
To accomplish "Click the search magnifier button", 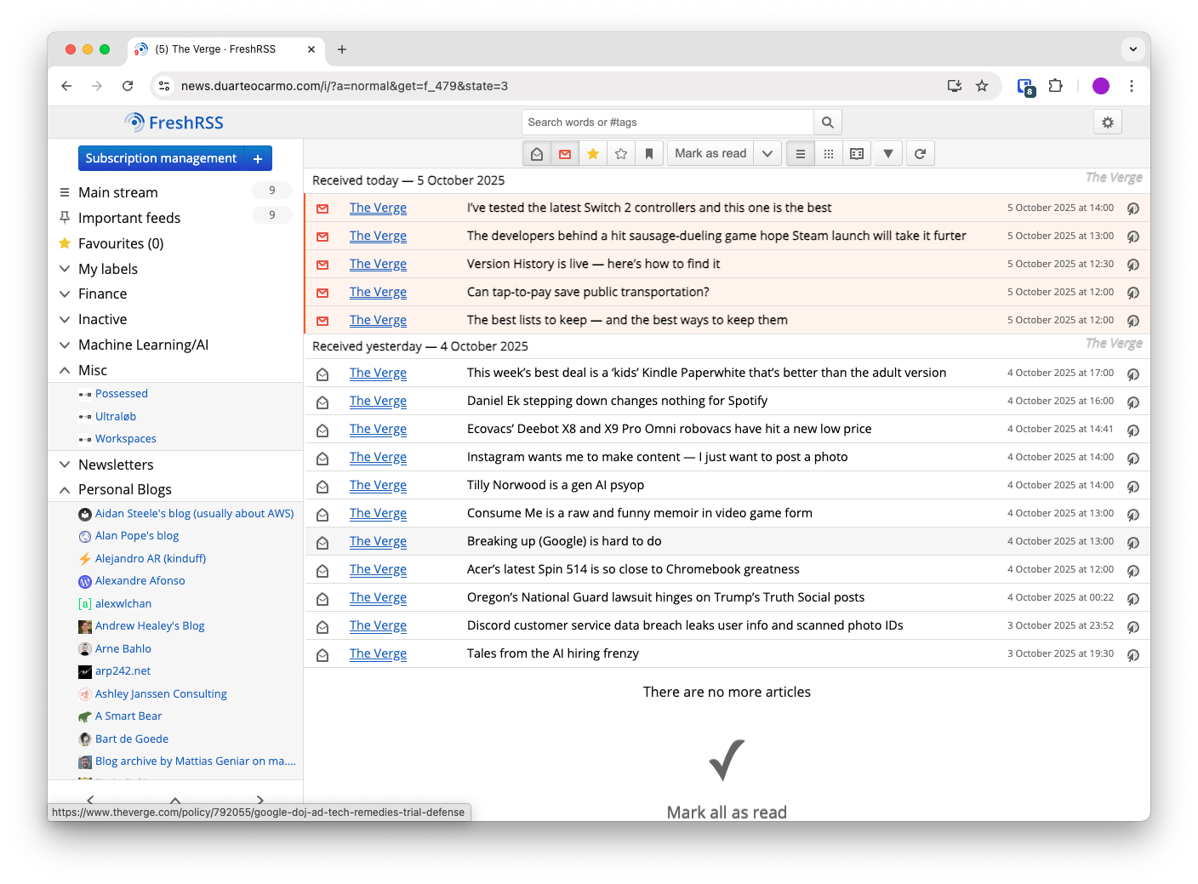I will click(x=827, y=123).
